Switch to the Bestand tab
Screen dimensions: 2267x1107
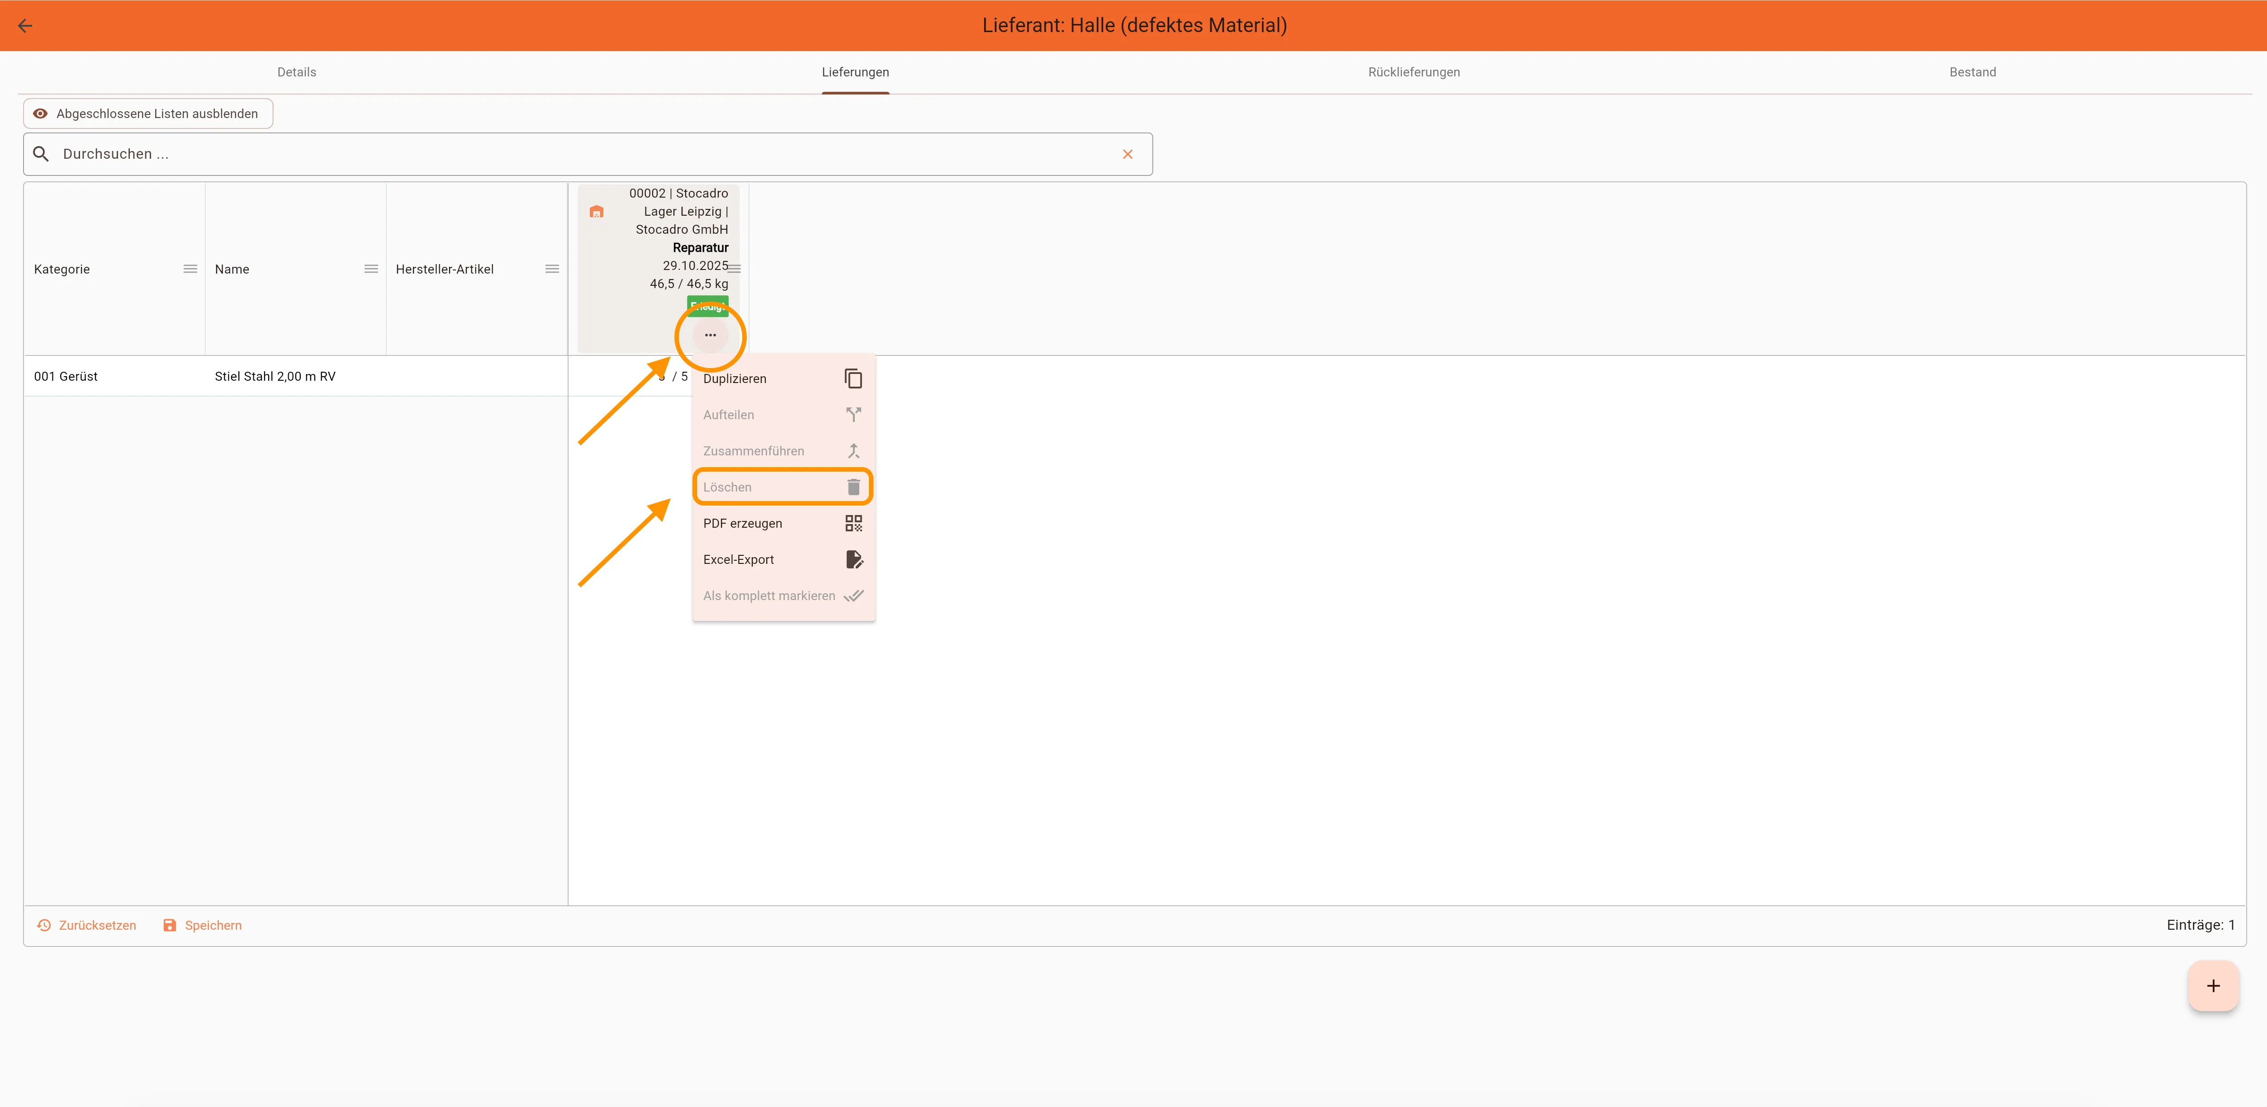1972,72
